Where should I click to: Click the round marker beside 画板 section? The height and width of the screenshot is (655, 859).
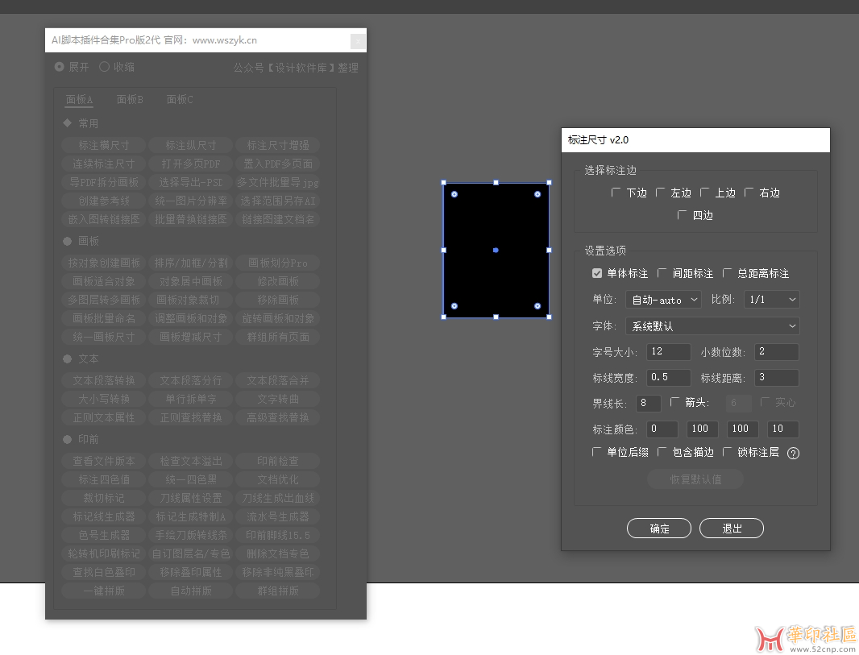[68, 241]
